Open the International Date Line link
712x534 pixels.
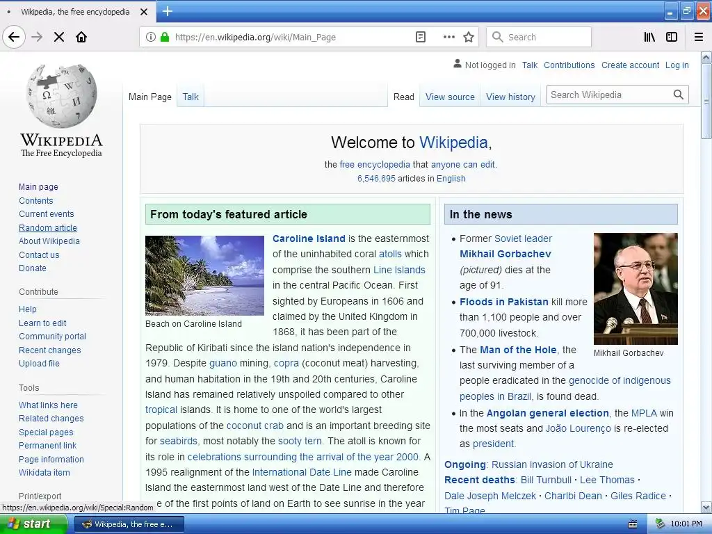tap(302, 472)
